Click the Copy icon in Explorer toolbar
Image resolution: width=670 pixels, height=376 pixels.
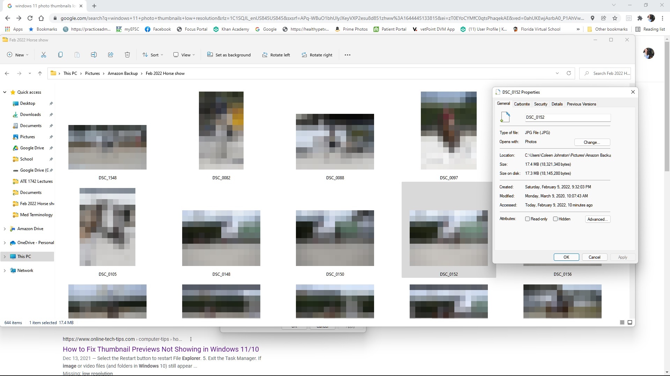point(60,55)
